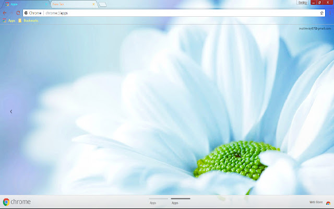Close the New Tab browser tab
Viewport: 334px width, 209px height.
(x=93, y=4)
